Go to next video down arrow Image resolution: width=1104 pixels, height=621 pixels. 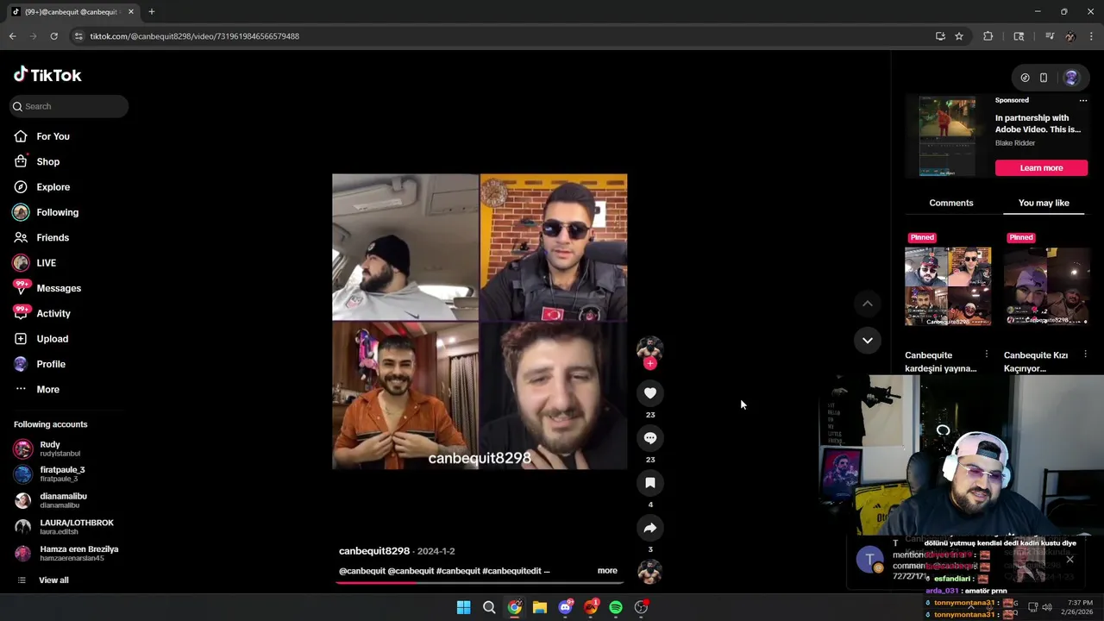(868, 341)
